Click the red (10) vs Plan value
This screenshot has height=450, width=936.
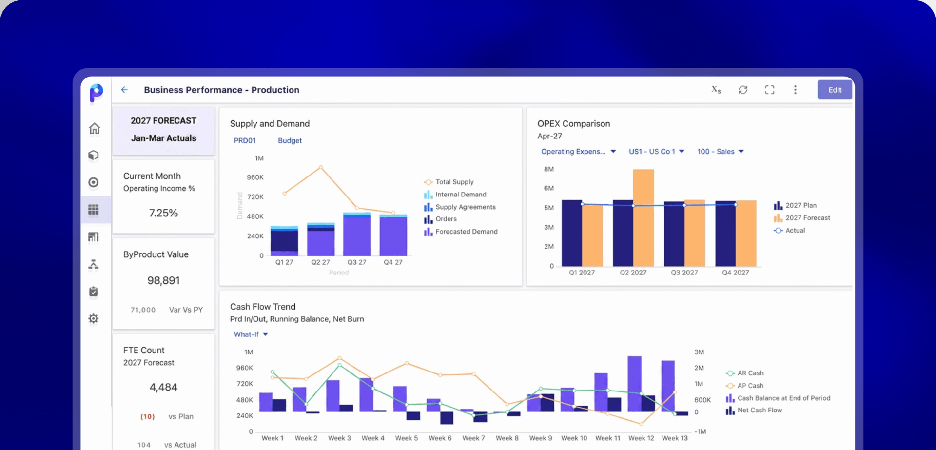point(147,417)
